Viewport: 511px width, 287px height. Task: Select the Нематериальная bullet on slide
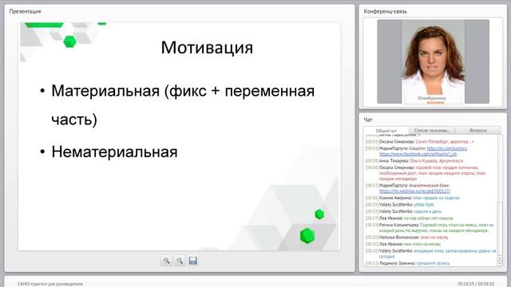pos(114,152)
